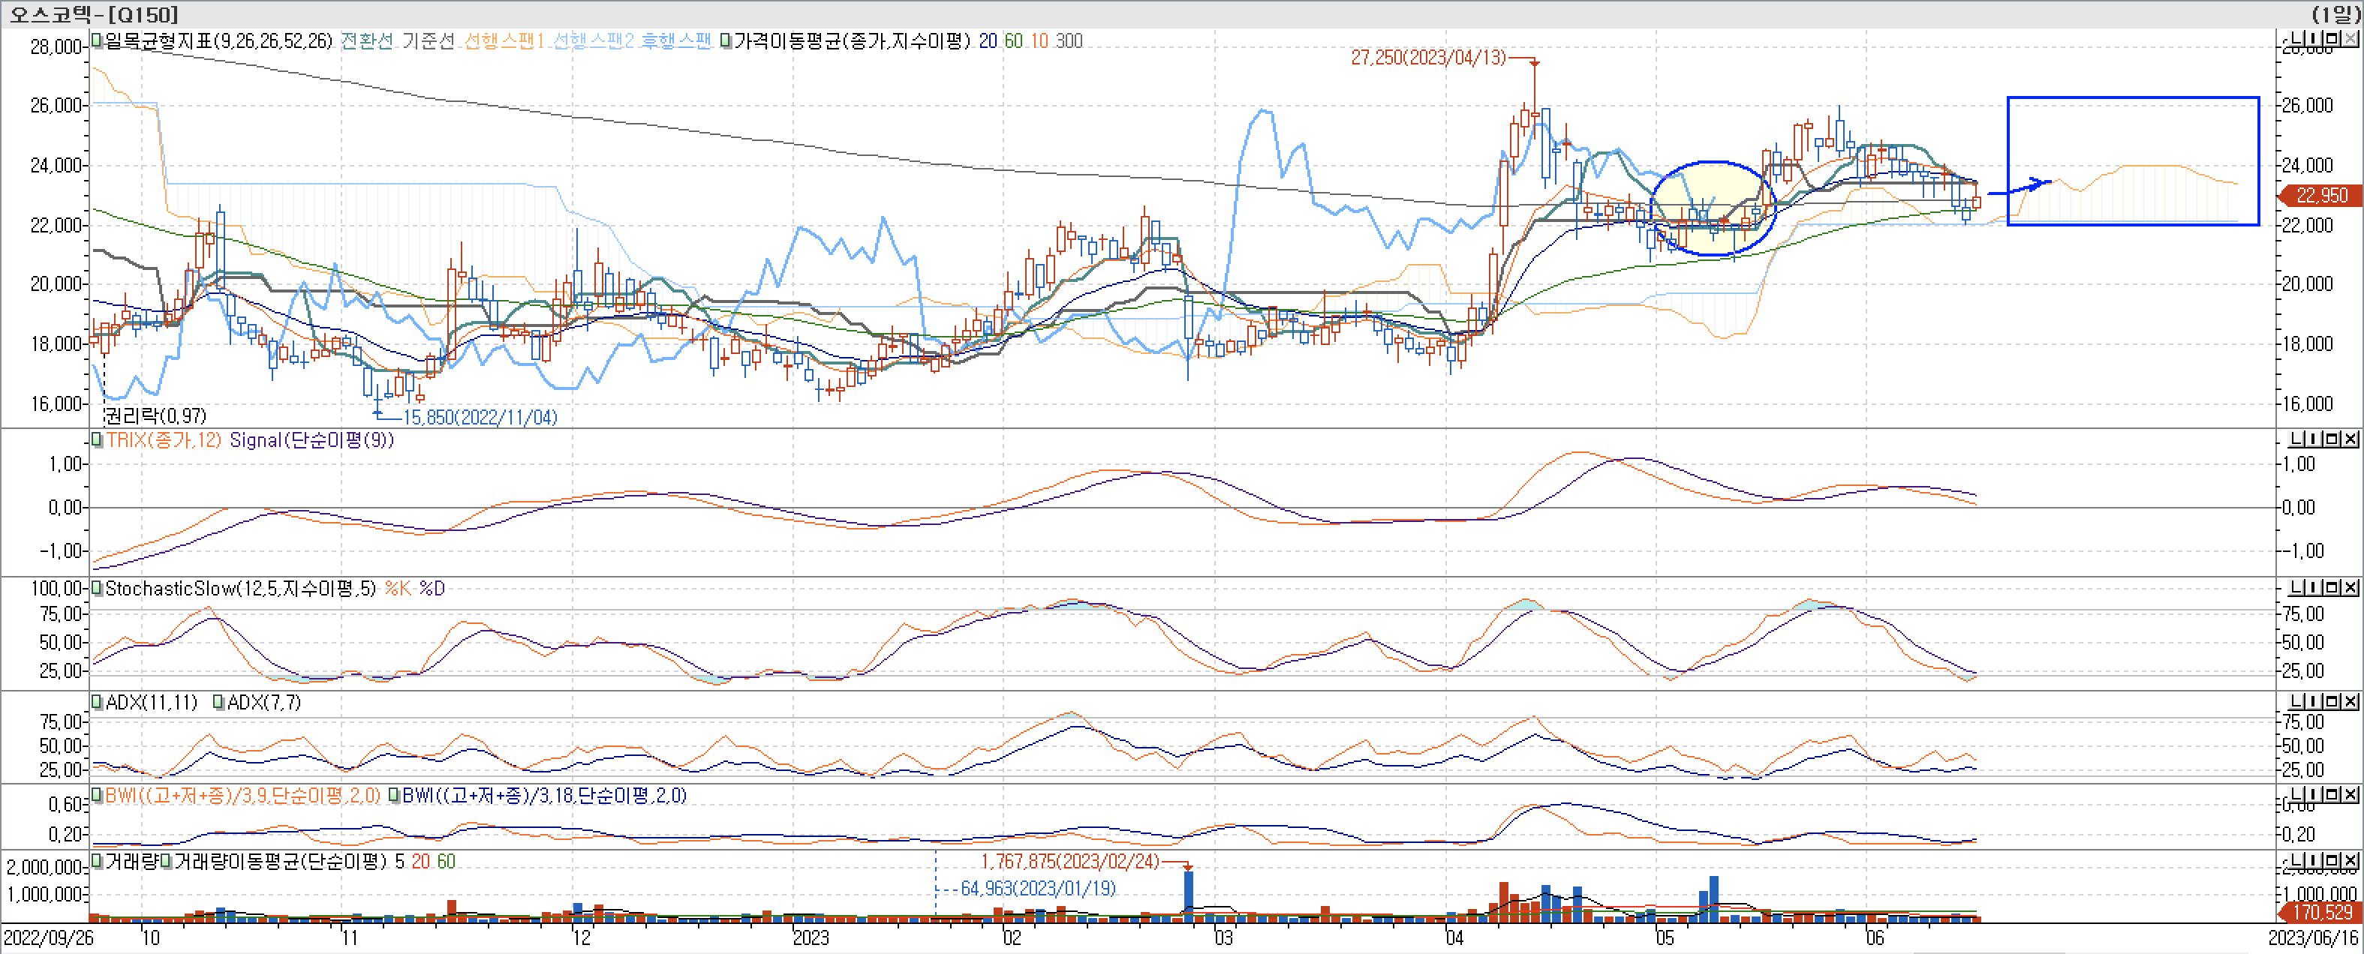Maximize the TRIX indicator panel
This screenshot has height=954, width=2364.
pos(2332,439)
